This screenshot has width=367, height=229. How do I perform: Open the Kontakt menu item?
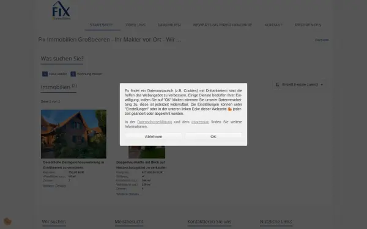pyautogui.click(x=273, y=25)
